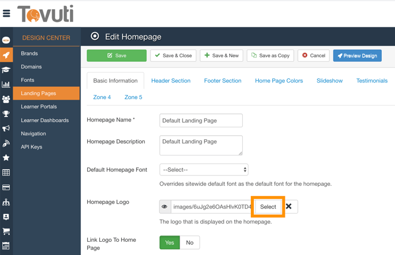This screenshot has height=255, width=395.
Task: Focus the Homepage Name input field
Action: (201, 121)
